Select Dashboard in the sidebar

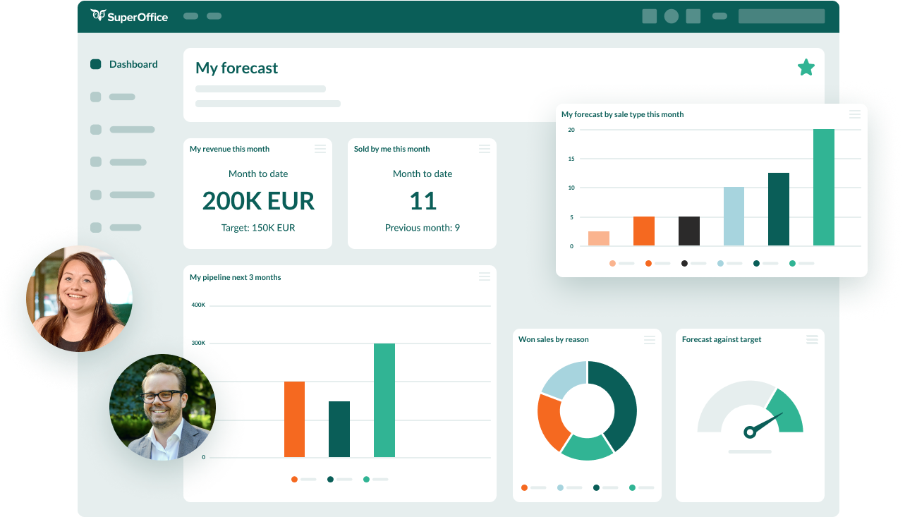point(133,64)
